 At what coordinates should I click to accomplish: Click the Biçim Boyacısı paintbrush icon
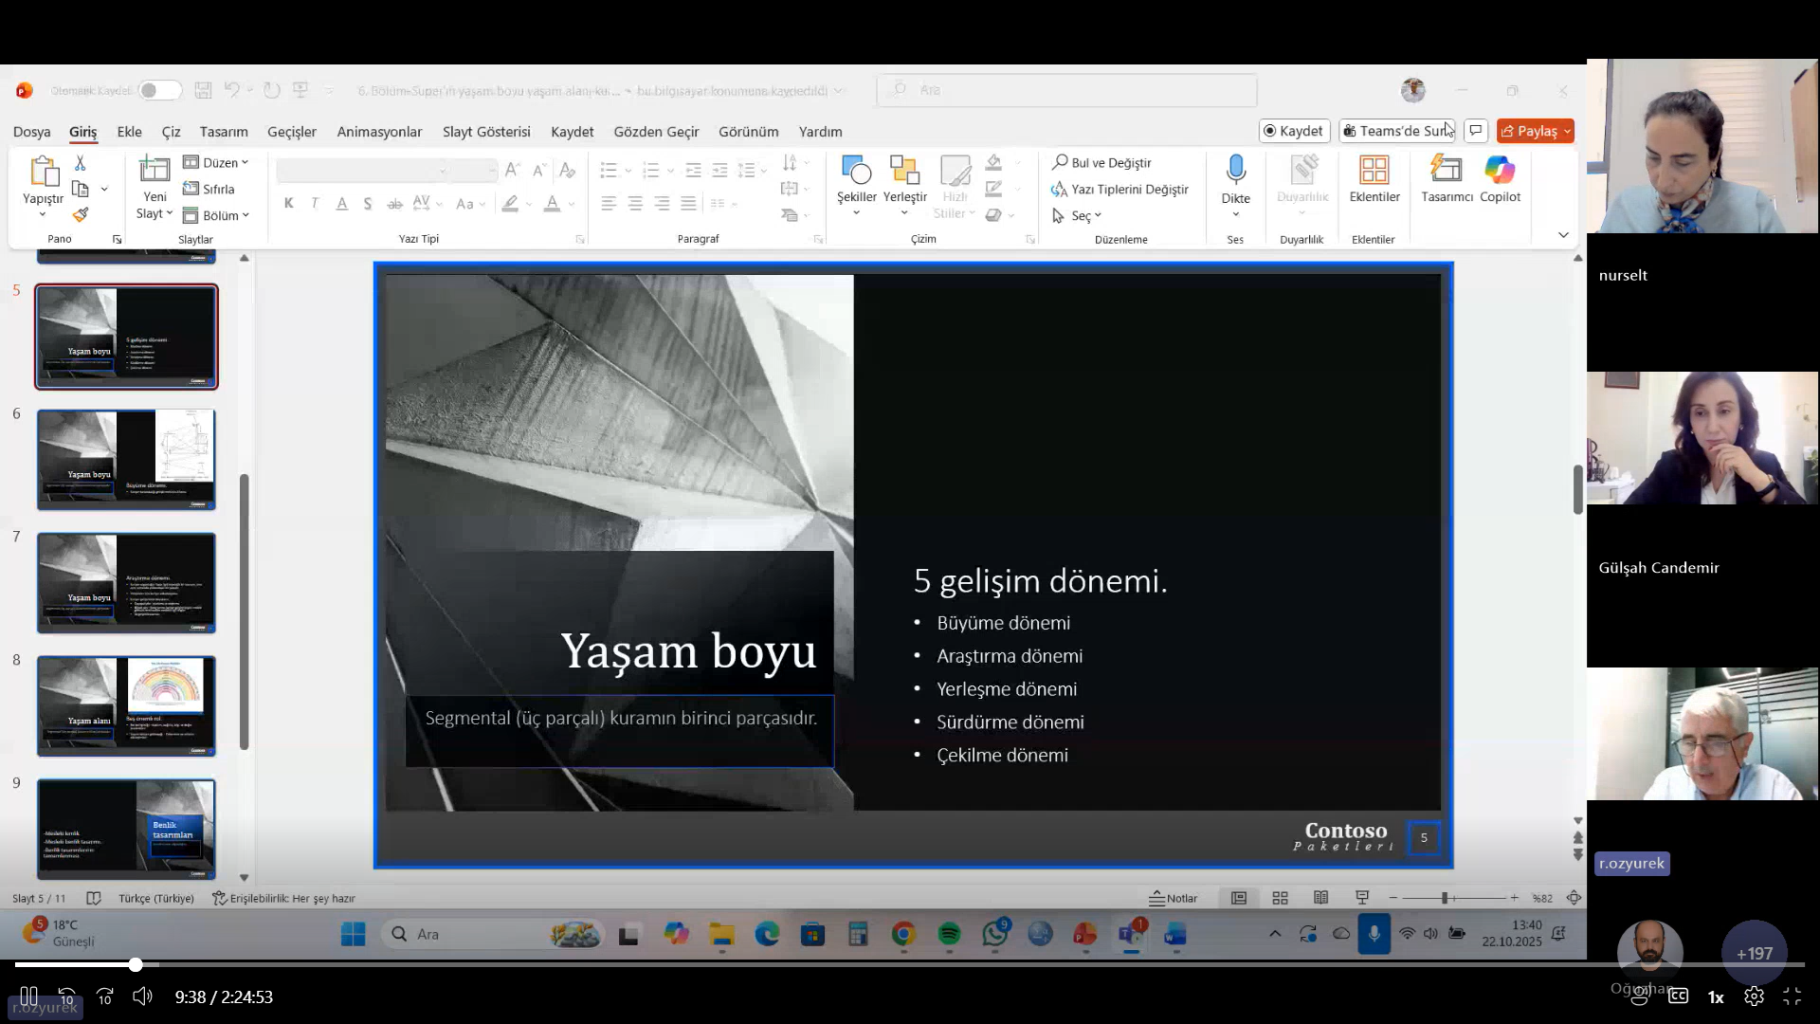coord(81,215)
